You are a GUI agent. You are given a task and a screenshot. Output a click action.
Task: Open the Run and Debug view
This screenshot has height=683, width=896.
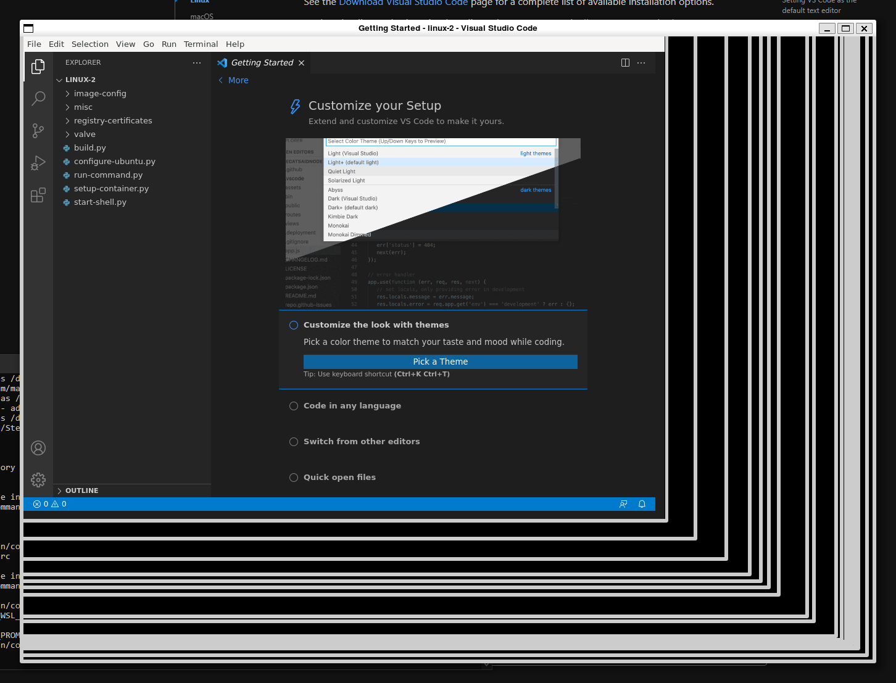(x=38, y=163)
